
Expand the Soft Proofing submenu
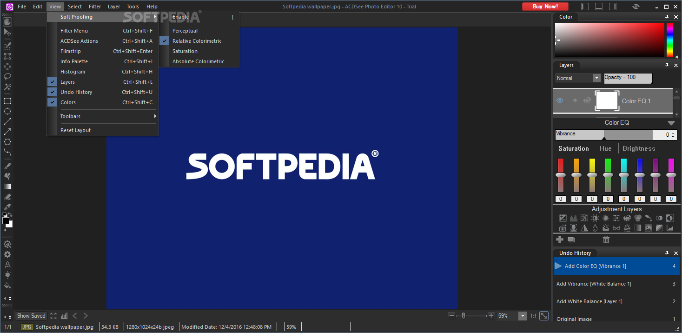click(102, 17)
